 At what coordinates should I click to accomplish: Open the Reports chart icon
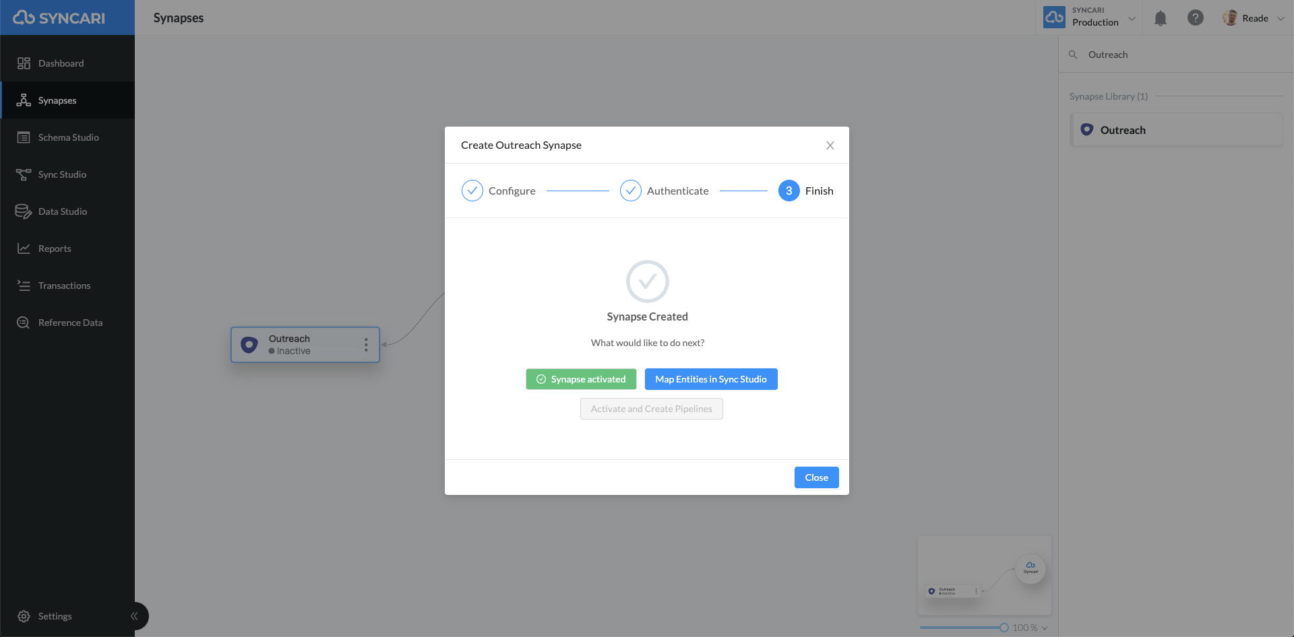[24, 248]
